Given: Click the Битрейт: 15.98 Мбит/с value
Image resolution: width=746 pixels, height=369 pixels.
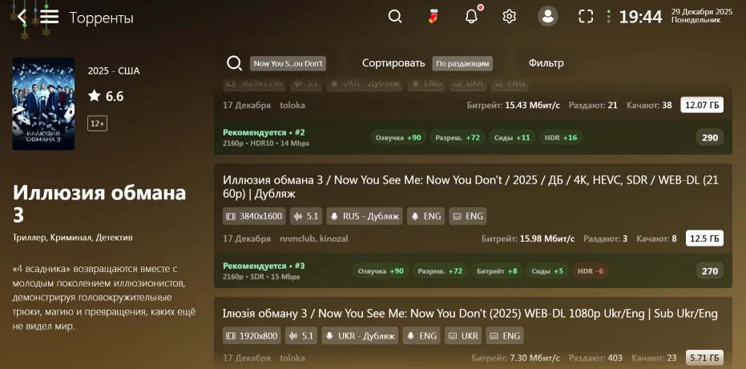Looking at the screenshot, I should click(528, 239).
